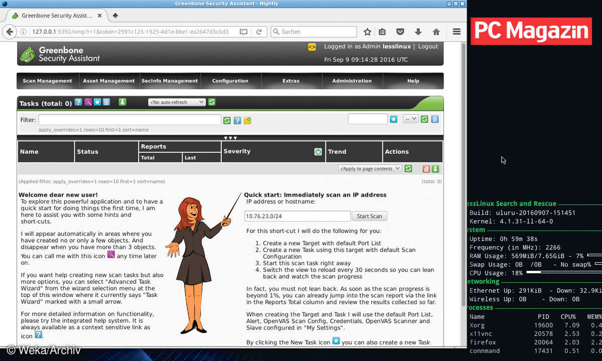Toggle reader view icon in address bar
This screenshot has height=361, width=602.
[243, 32]
